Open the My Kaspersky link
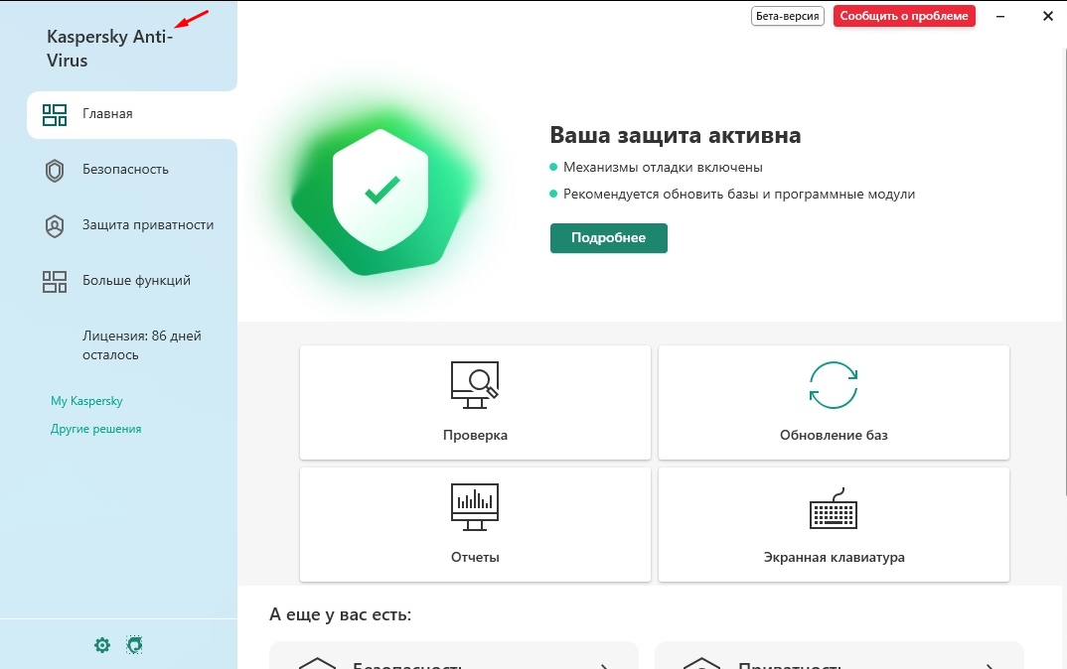This screenshot has height=669, width=1067. (x=86, y=401)
